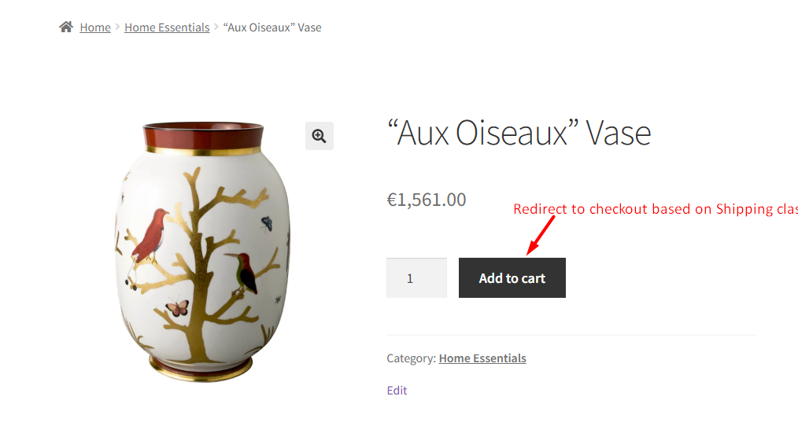Click the "Aux Oiseaux" Vase product title
Screen dimensions: 798x444
point(519,134)
